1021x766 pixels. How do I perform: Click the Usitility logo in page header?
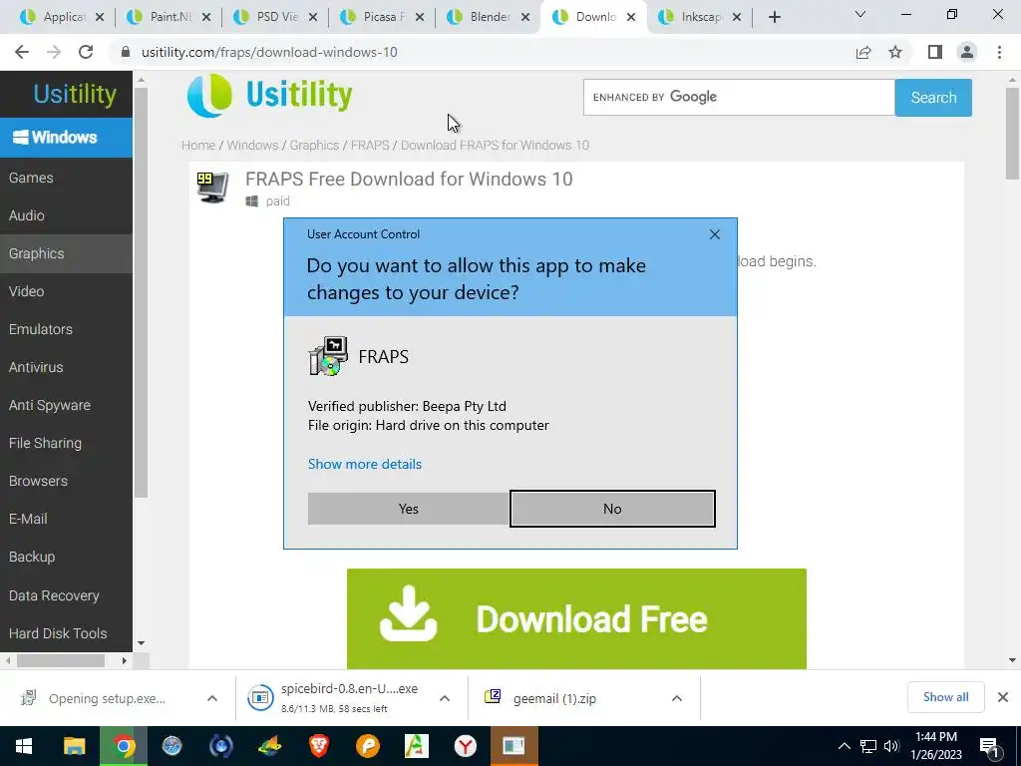tap(270, 95)
